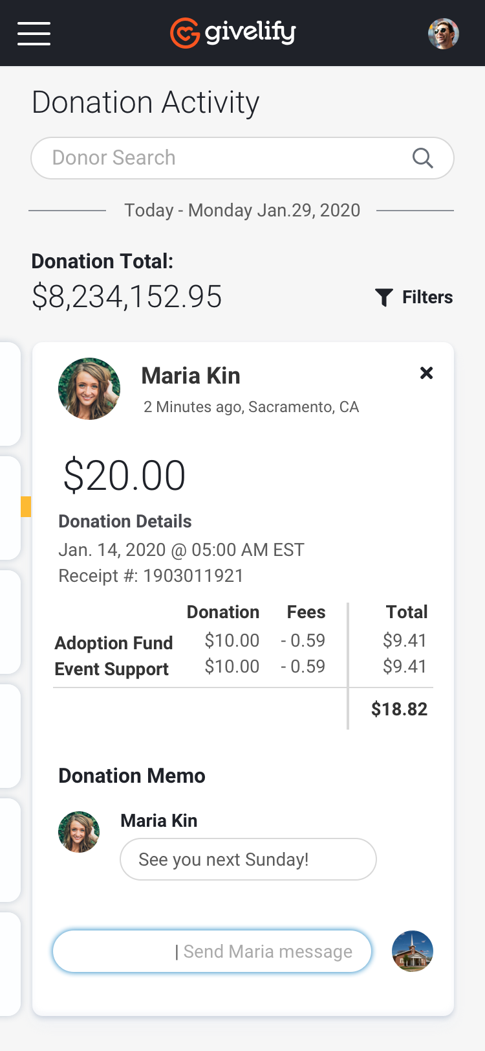
Task: Select the Maria Kin name heading
Action: (191, 376)
